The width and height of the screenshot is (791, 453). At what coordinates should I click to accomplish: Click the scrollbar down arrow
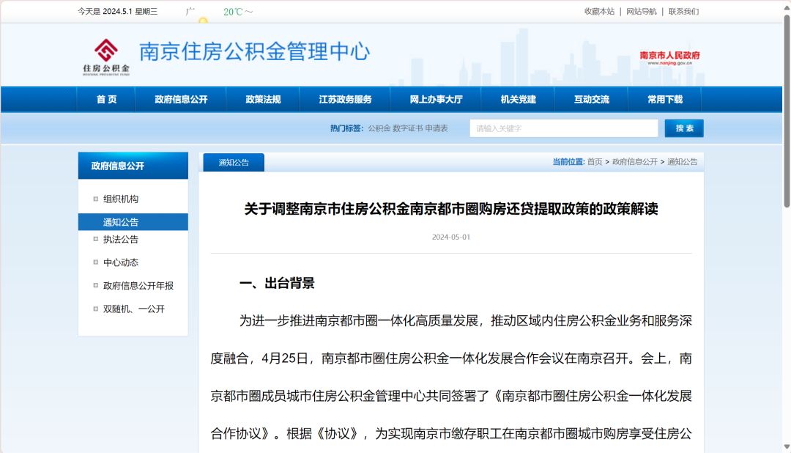787,446
